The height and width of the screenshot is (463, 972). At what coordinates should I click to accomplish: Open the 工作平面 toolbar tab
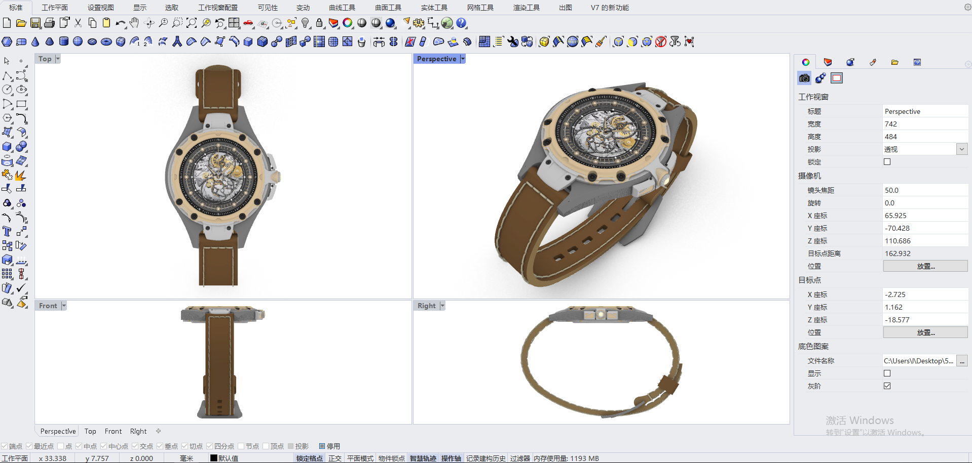55,8
